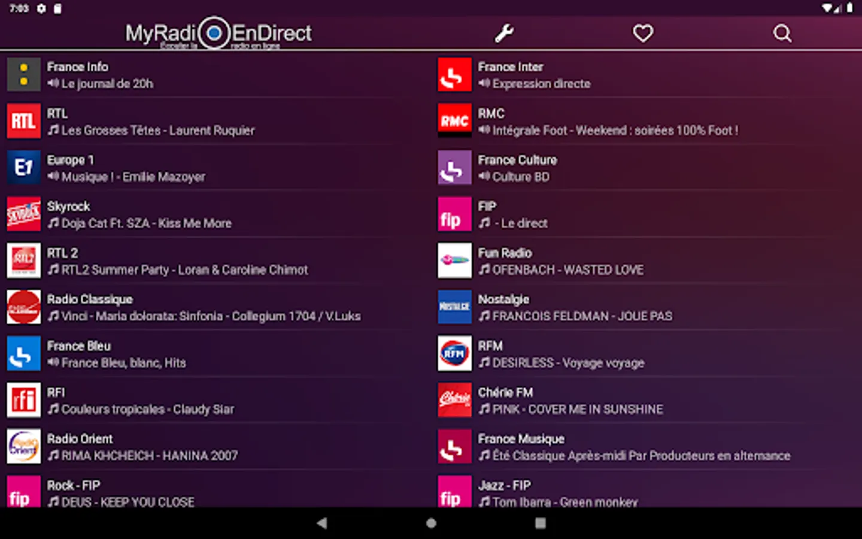Open the France Culture station title

[x=517, y=160]
